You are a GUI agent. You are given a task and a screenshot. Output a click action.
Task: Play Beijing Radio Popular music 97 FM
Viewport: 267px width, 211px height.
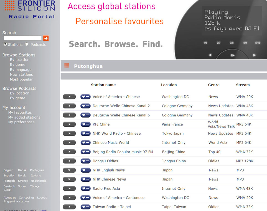69,152
